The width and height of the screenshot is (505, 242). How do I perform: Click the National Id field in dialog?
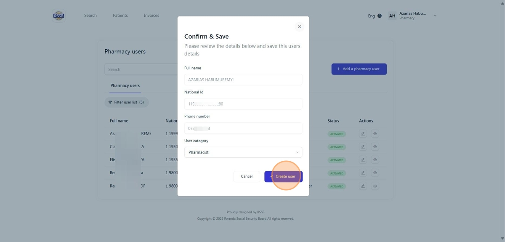243,104
